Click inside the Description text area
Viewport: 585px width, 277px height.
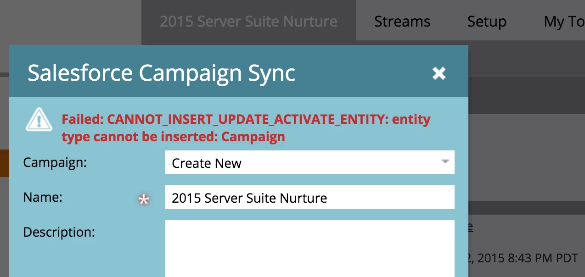309,249
